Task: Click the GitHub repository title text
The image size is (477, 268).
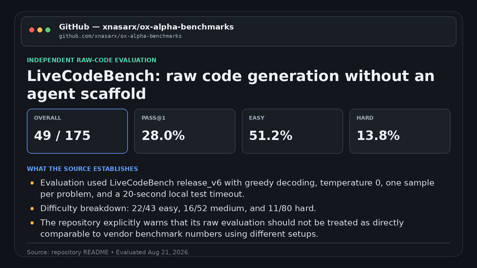Action: tap(146, 27)
